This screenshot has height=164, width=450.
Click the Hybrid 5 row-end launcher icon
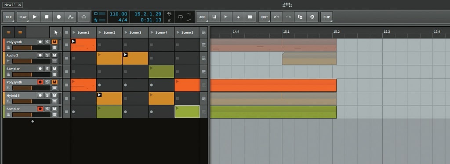[x=204, y=98]
